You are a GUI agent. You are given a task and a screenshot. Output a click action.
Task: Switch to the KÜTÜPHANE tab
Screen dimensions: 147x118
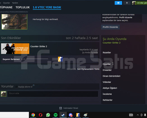pos(6,7)
